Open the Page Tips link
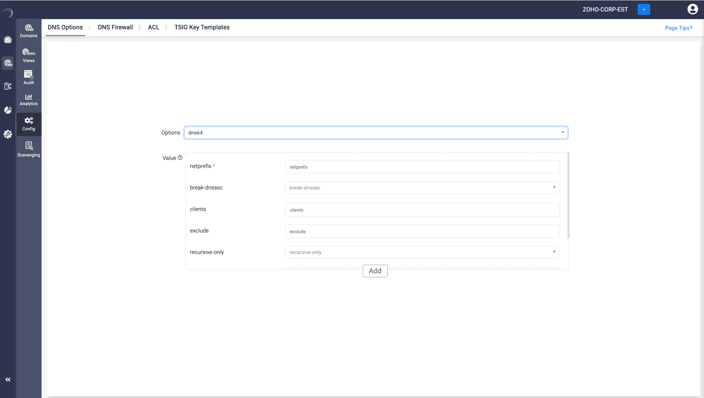704x398 pixels. 678,28
